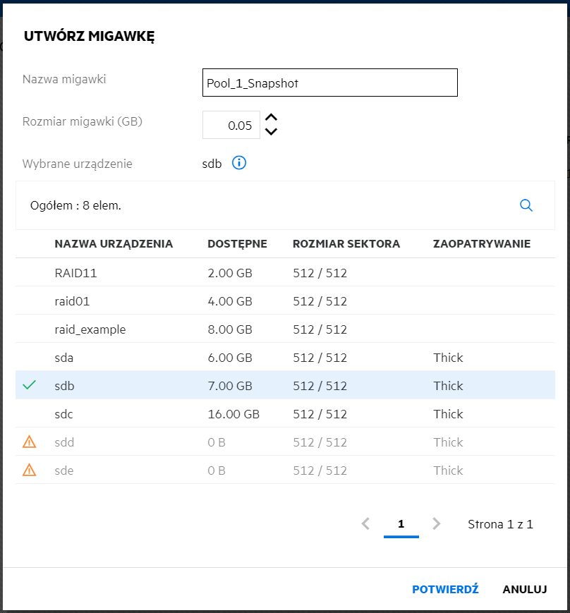The height and width of the screenshot is (613, 570).
Task: Select page 1 in pagination
Action: pyautogui.click(x=401, y=523)
